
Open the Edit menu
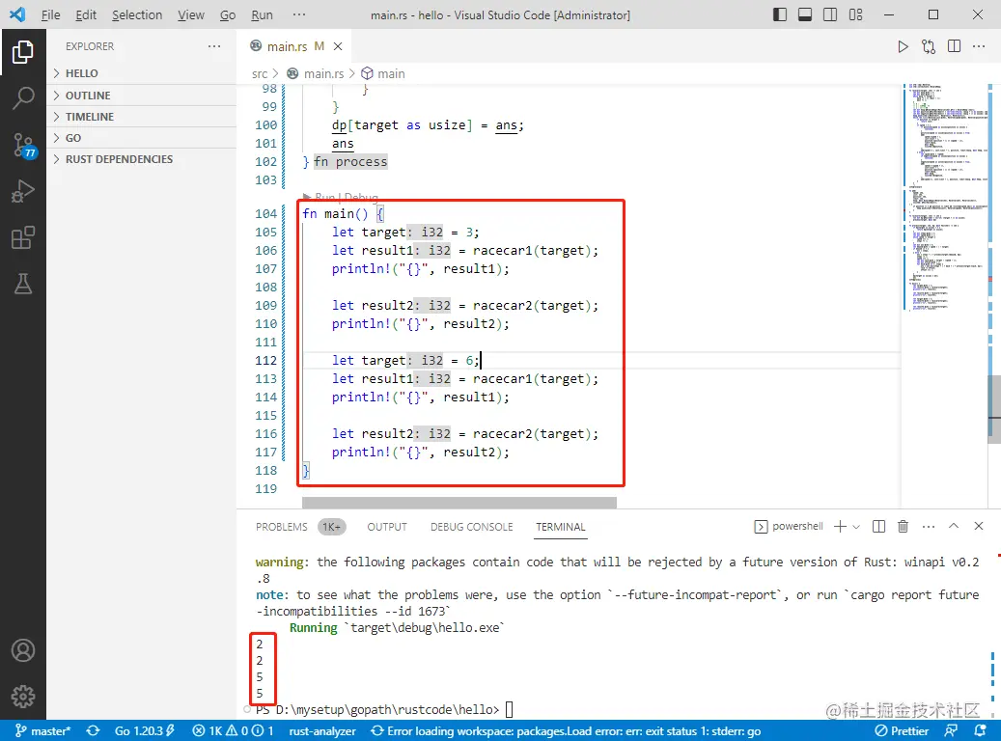[x=86, y=14]
